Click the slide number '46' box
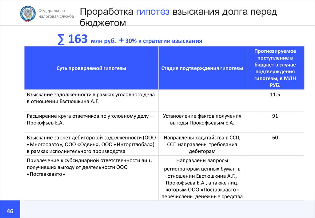This screenshot has width=315, height=218. point(10,209)
